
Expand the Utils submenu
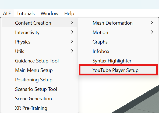click(40, 51)
